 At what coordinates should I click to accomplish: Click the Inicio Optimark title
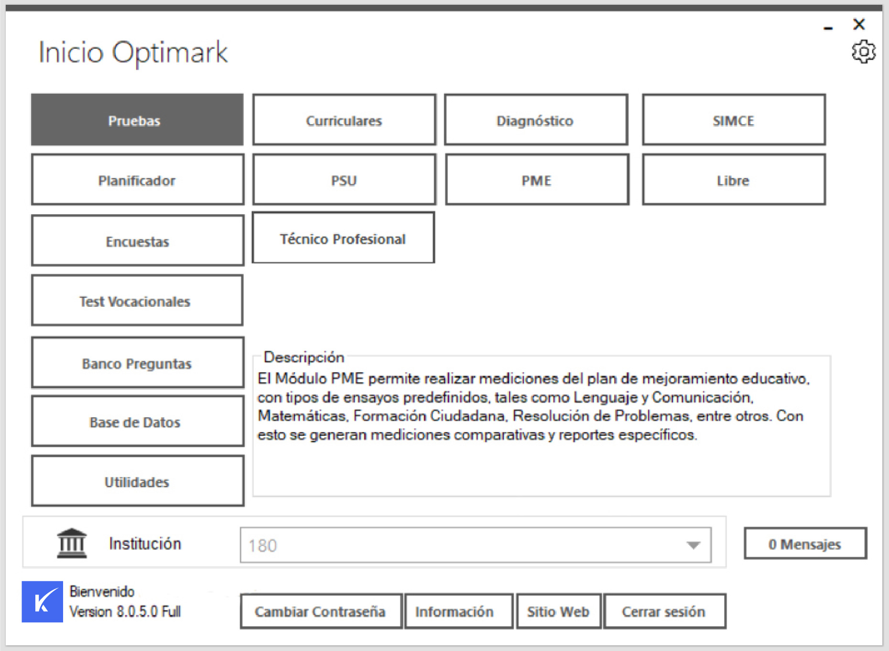133,52
